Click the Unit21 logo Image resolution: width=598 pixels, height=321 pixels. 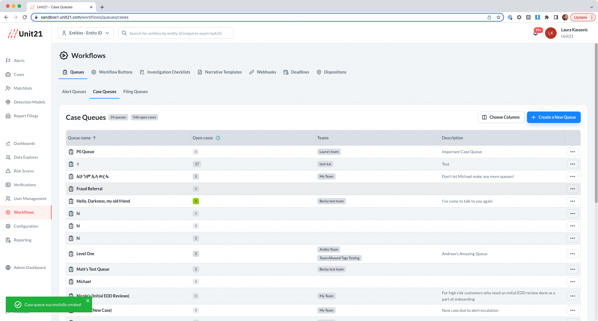pos(26,34)
